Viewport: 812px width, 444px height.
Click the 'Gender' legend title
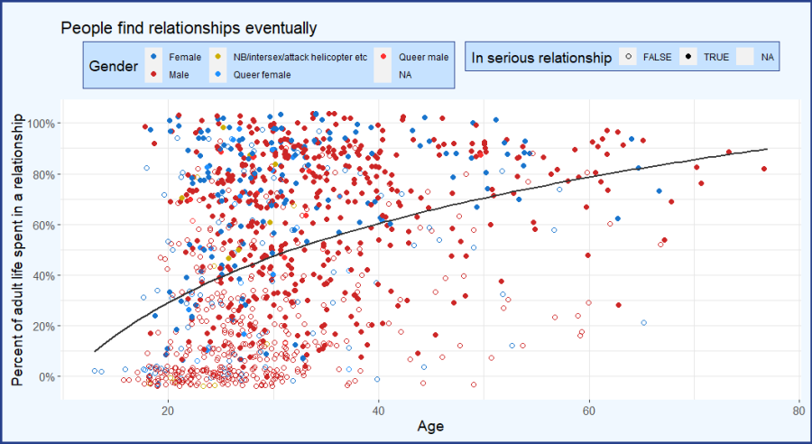tap(113, 66)
